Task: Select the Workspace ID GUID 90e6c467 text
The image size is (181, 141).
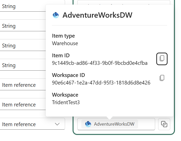Action: coord(101,83)
